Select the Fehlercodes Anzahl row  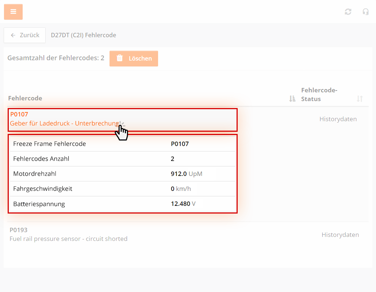click(x=123, y=159)
